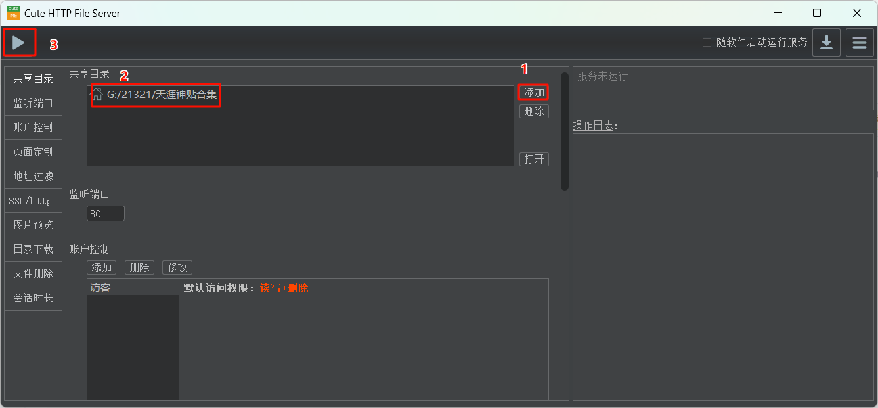Open the 图片预览 tab
Image resolution: width=878 pixels, height=408 pixels.
pyautogui.click(x=33, y=225)
